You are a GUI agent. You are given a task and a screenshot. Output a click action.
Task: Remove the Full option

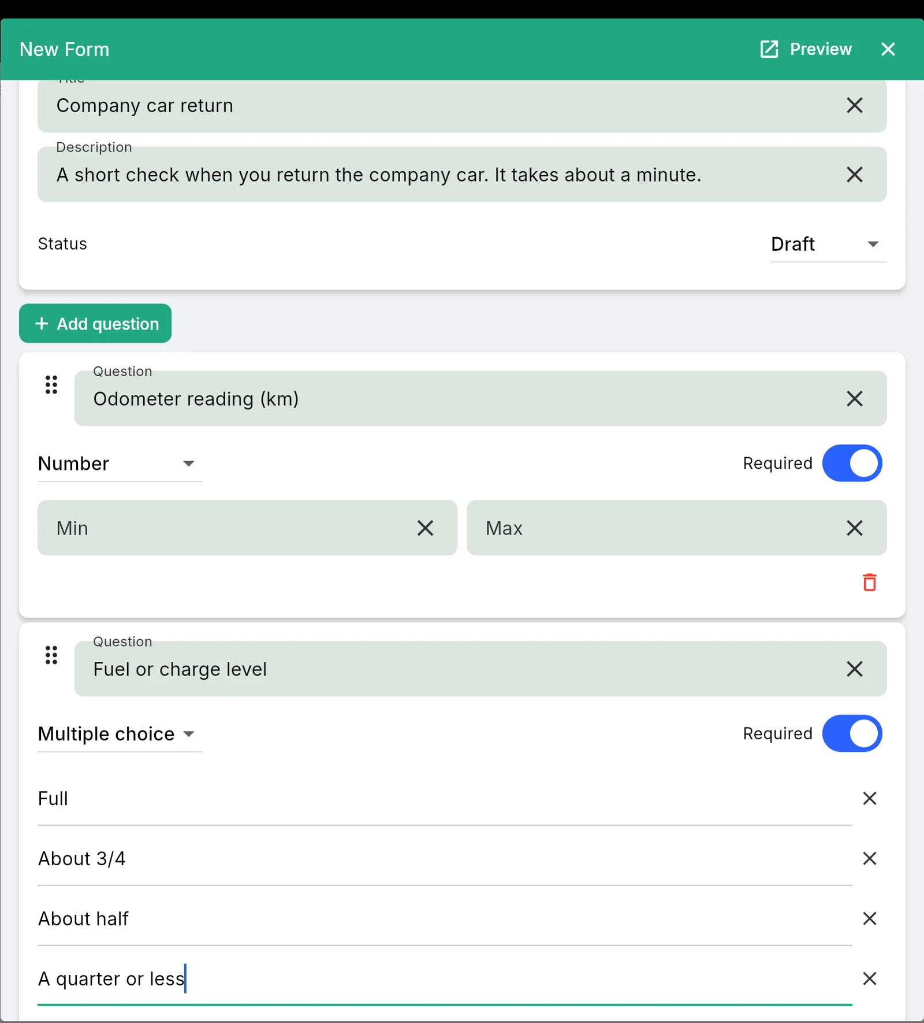coord(870,799)
